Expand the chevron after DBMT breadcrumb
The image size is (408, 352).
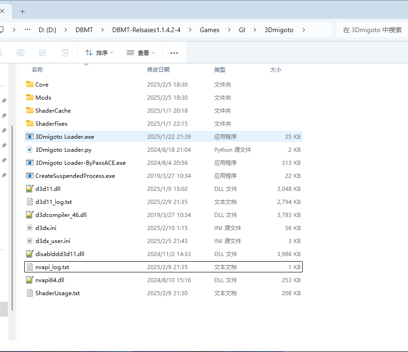click(x=102, y=30)
